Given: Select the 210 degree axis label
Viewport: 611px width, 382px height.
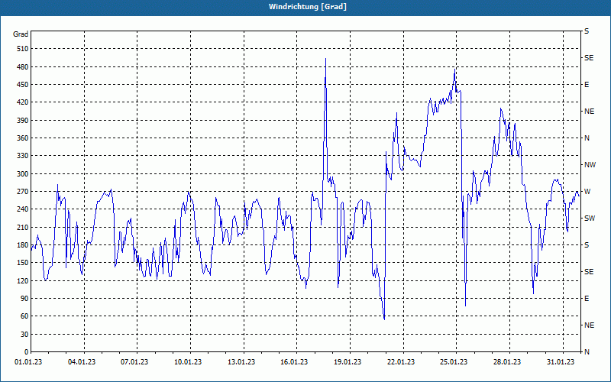Looking at the screenshot, I should [x=23, y=227].
